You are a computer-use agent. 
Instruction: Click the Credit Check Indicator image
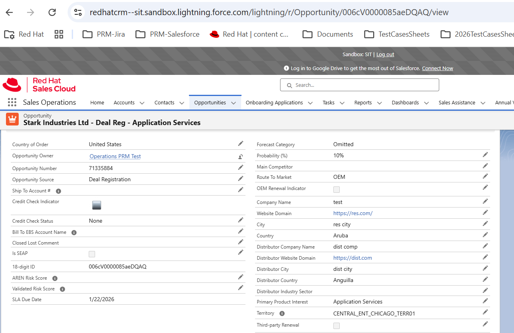pyautogui.click(x=97, y=205)
